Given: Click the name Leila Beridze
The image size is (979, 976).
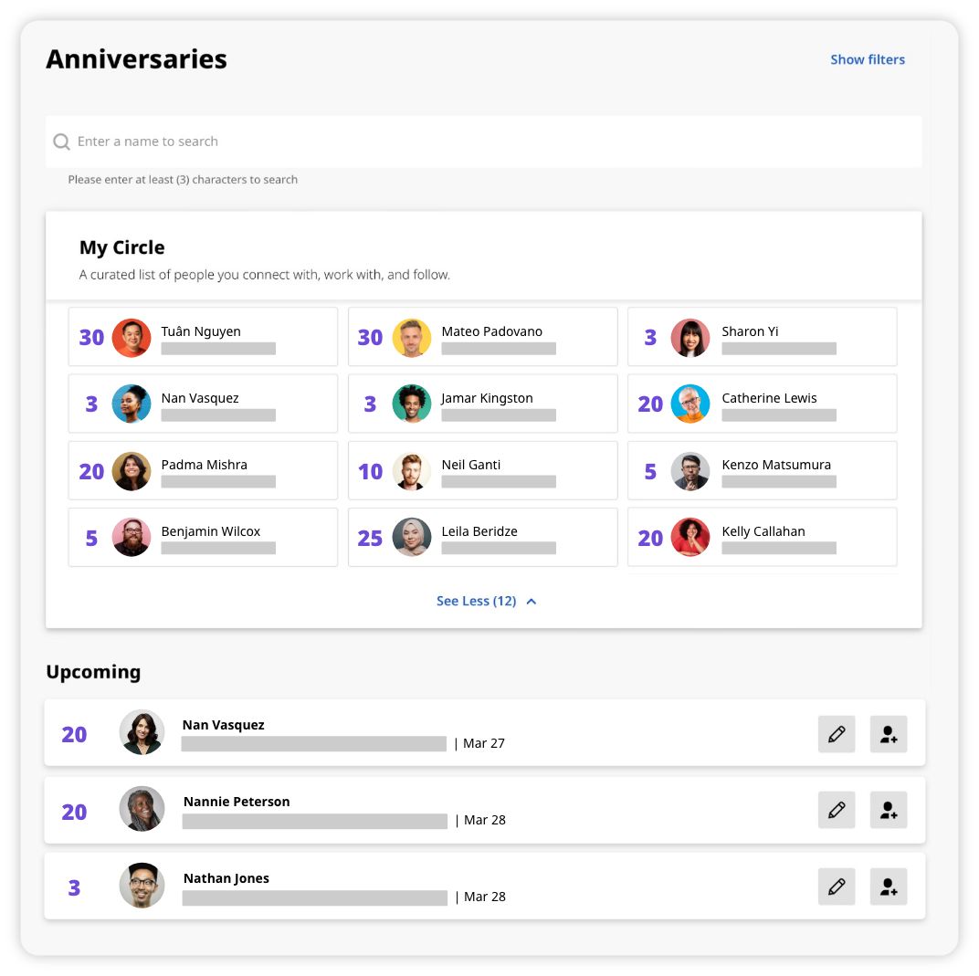Looking at the screenshot, I should (x=479, y=531).
